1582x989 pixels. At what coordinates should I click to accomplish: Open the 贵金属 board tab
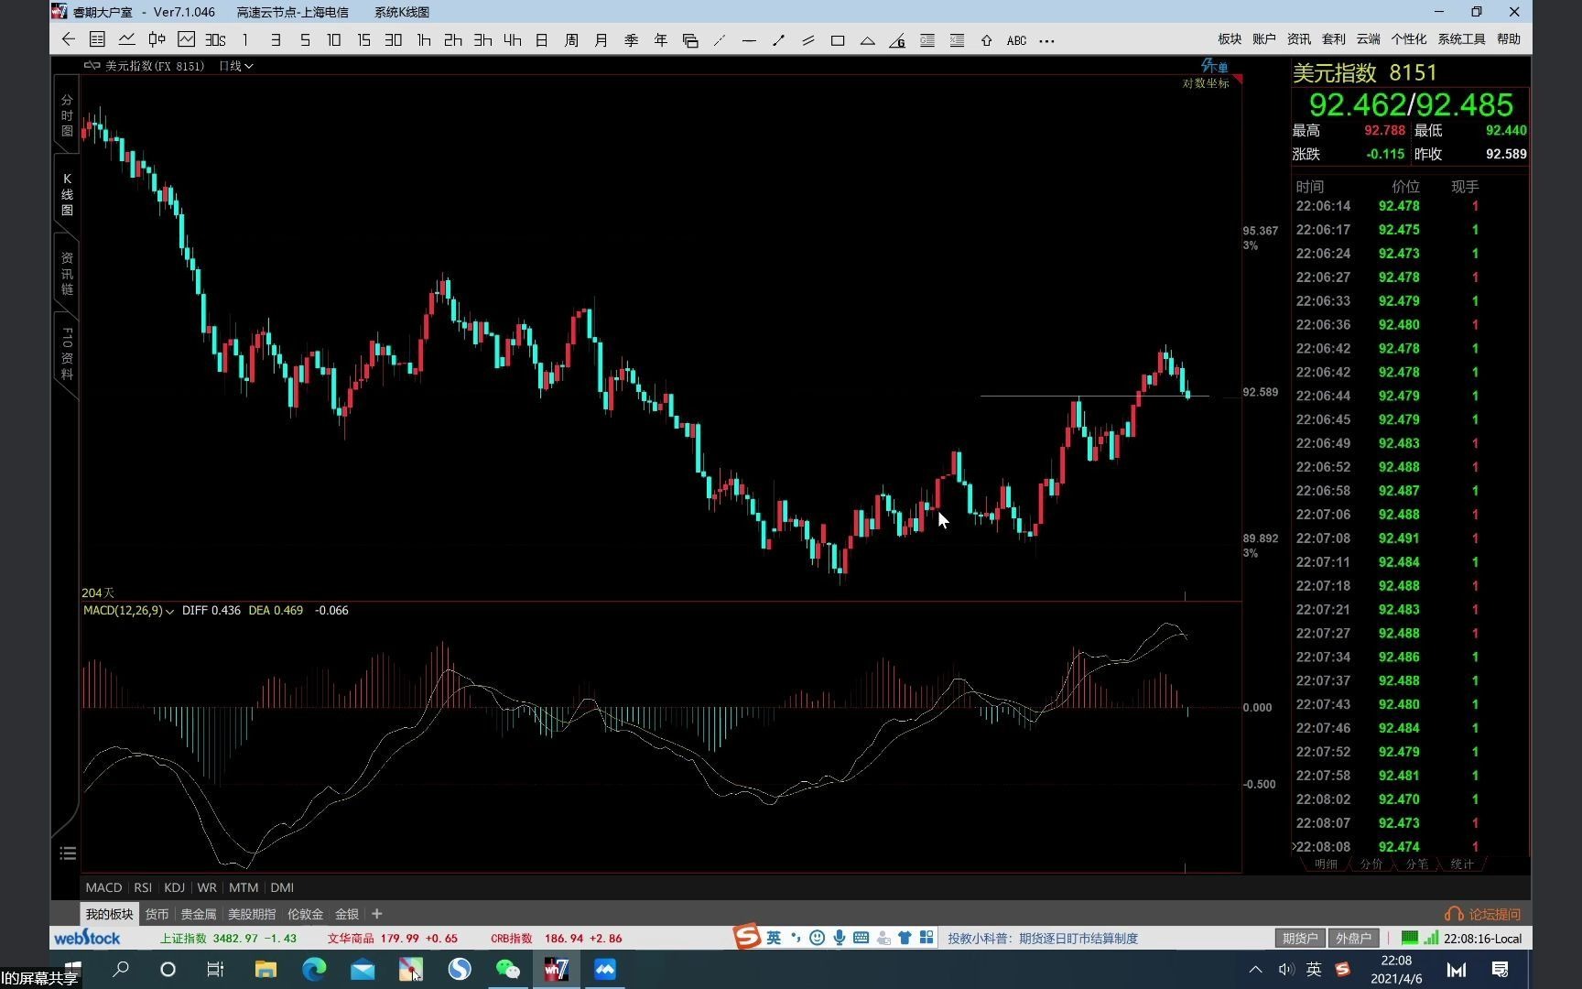[199, 914]
